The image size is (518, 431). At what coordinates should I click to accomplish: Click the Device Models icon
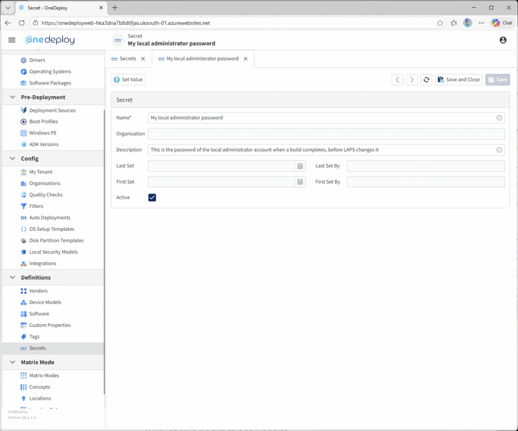(23, 302)
